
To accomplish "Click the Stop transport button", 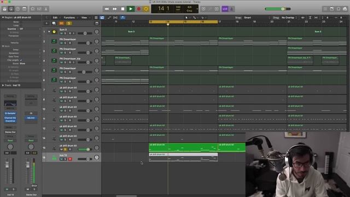I will (122, 9).
